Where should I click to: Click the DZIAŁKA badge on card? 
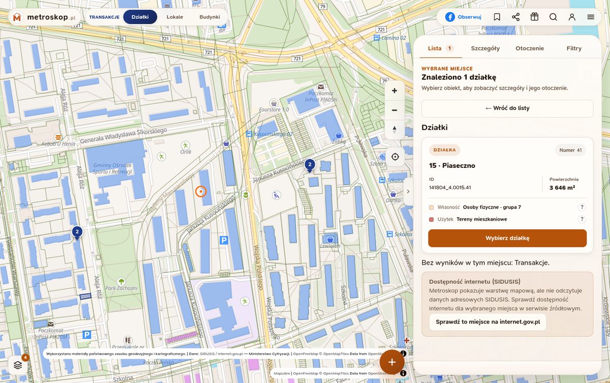pos(445,150)
